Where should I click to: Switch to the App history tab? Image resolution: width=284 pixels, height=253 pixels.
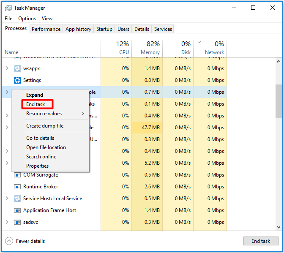78,29
